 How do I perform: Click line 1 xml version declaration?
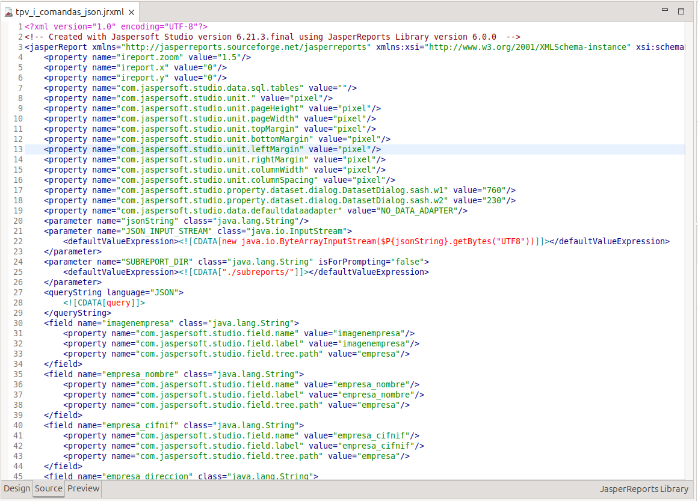(x=116, y=26)
